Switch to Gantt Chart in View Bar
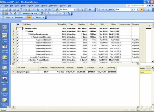The height and width of the screenshot is (112, 154). click(5, 38)
